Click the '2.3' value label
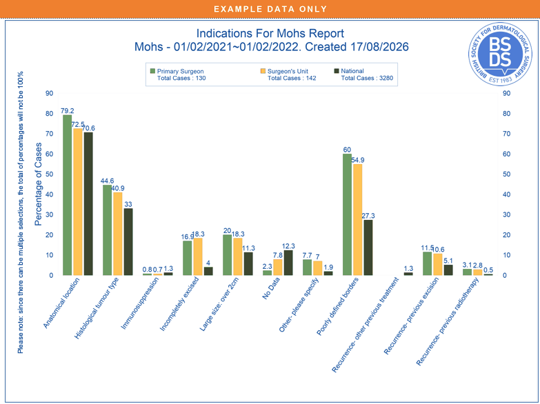The image size is (540, 404). coord(267,267)
